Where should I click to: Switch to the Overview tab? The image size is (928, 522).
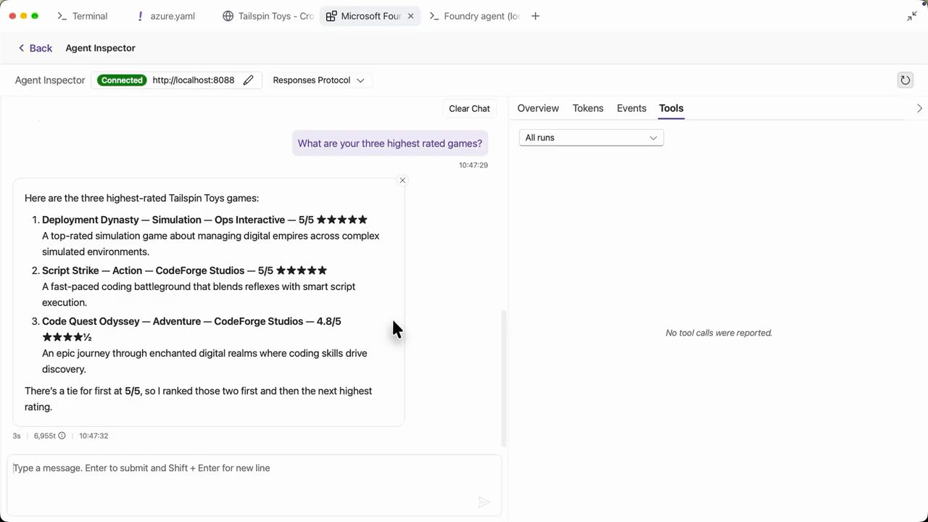pyautogui.click(x=538, y=108)
